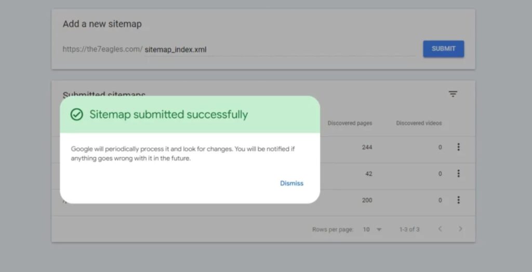Open more options for the 200 pages row

click(x=458, y=200)
